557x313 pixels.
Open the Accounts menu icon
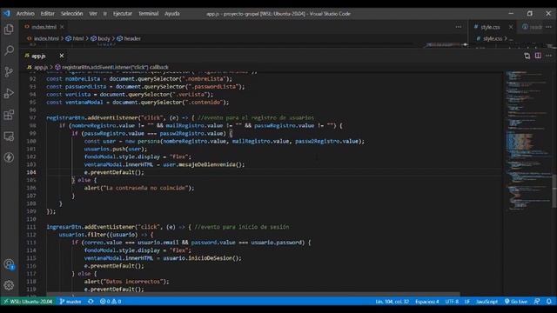tap(9, 264)
